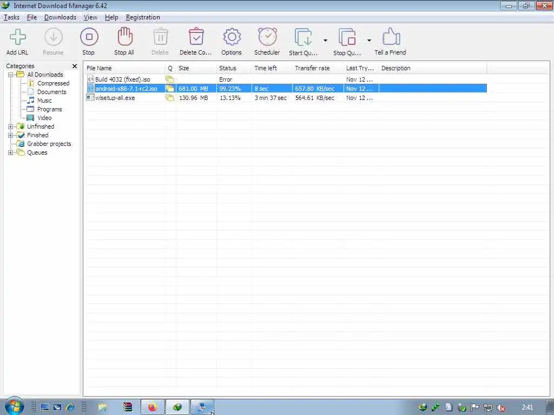Open the Options gear icon
Viewport: 554px width, 415px height.
tap(232, 37)
